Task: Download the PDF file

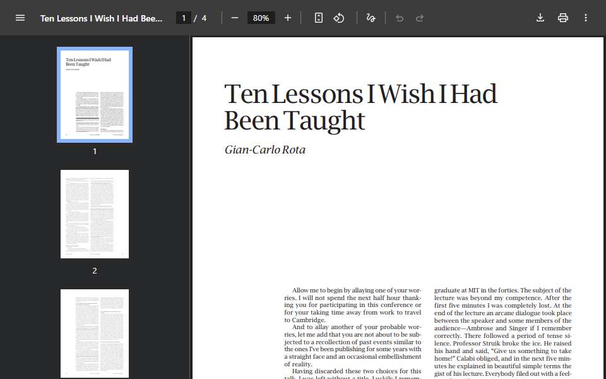Action: point(540,18)
